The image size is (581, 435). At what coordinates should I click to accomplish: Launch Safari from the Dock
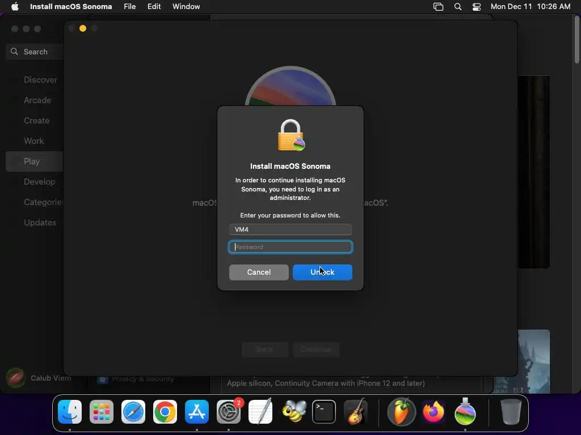(x=133, y=412)
